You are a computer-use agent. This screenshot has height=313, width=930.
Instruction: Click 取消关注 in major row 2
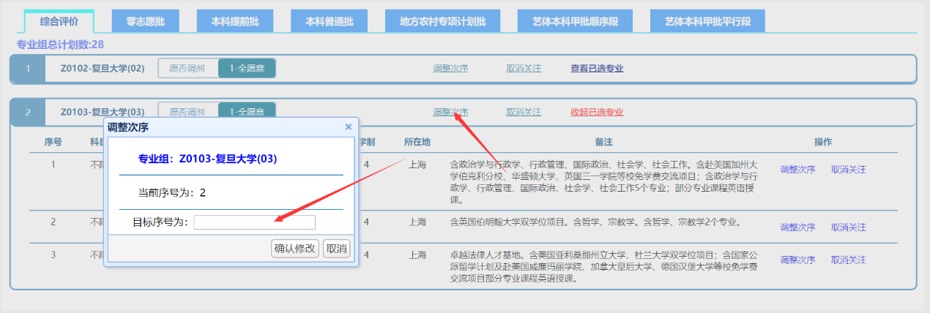click(x=849, y=227)
